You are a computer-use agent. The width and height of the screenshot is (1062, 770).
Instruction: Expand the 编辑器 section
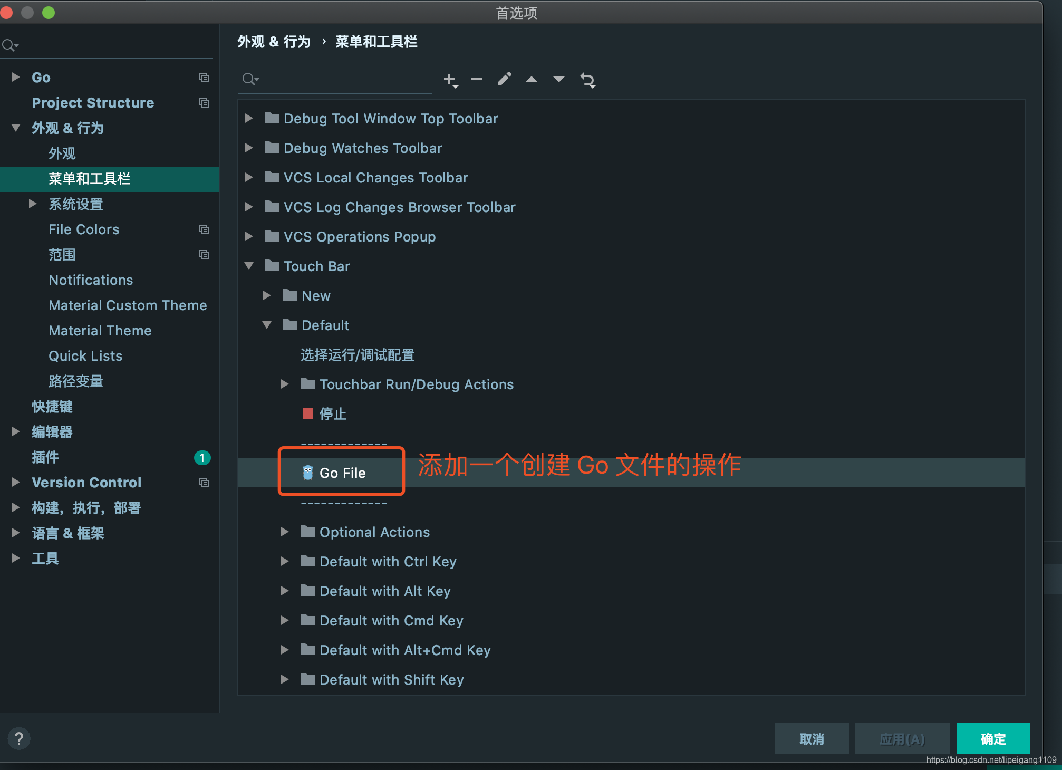[x=16, y=431]
